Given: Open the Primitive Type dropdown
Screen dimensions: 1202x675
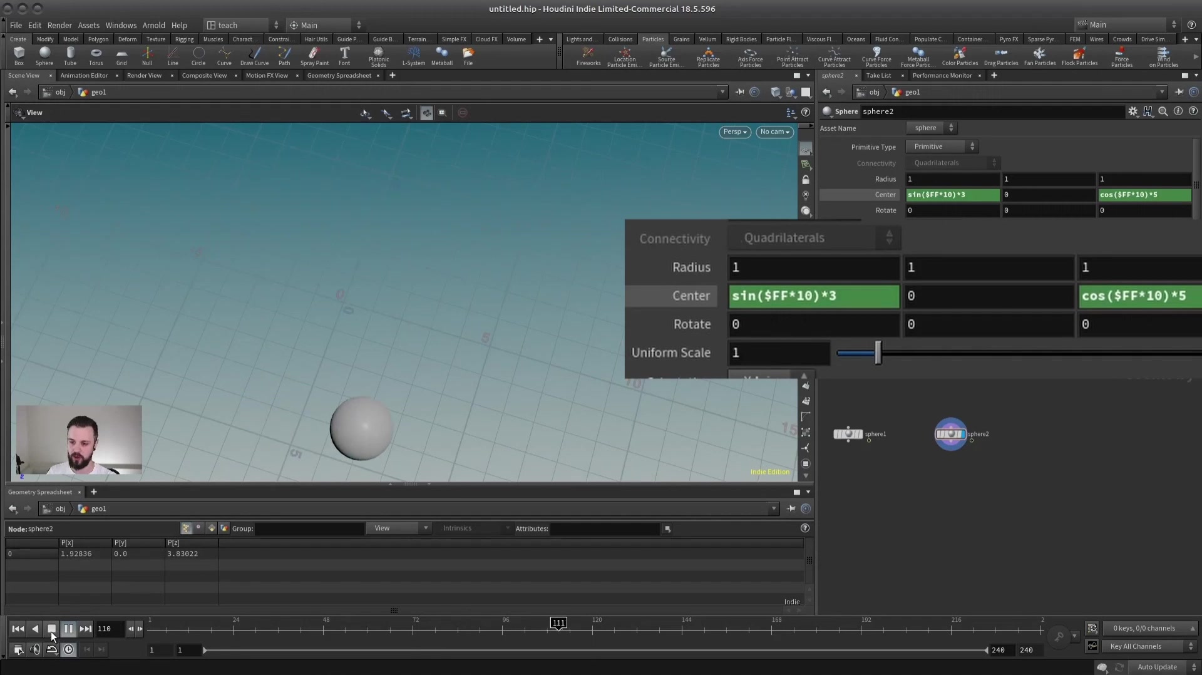Looking at the screenshot, I should (x=942, y=147).
